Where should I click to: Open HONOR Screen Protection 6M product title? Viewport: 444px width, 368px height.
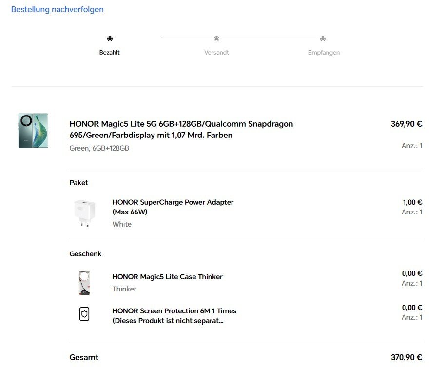(x=174, y=315)
